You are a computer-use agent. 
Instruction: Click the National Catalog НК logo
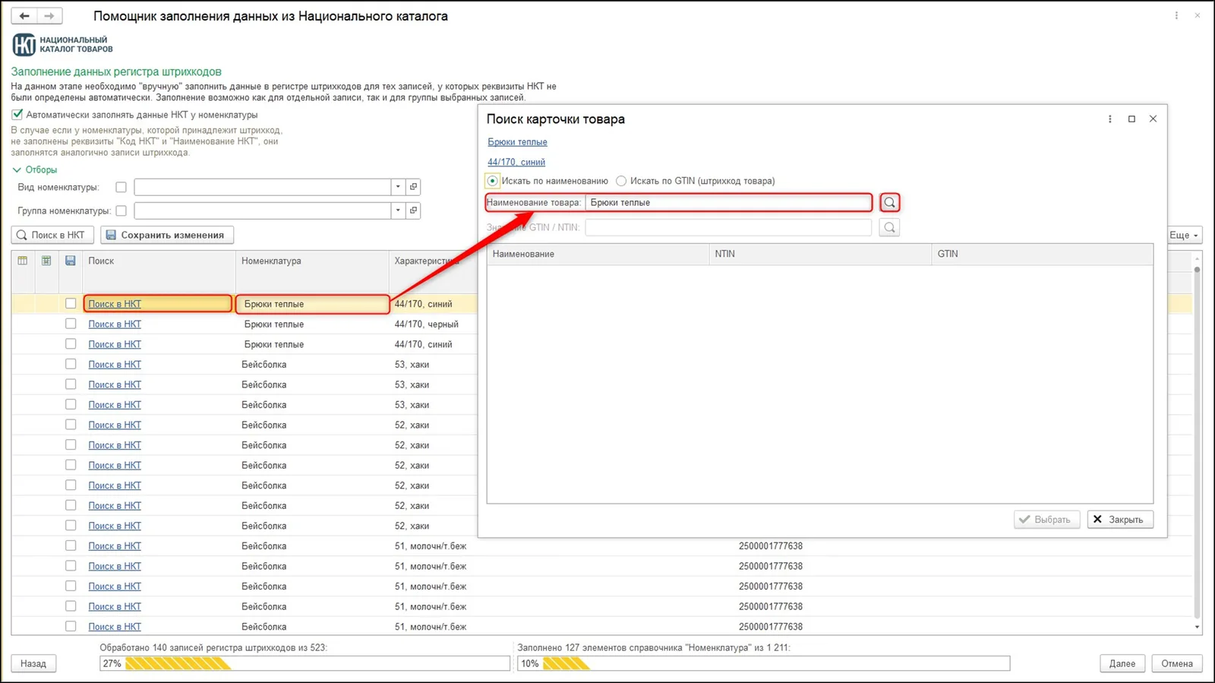(x=24, y=45)
